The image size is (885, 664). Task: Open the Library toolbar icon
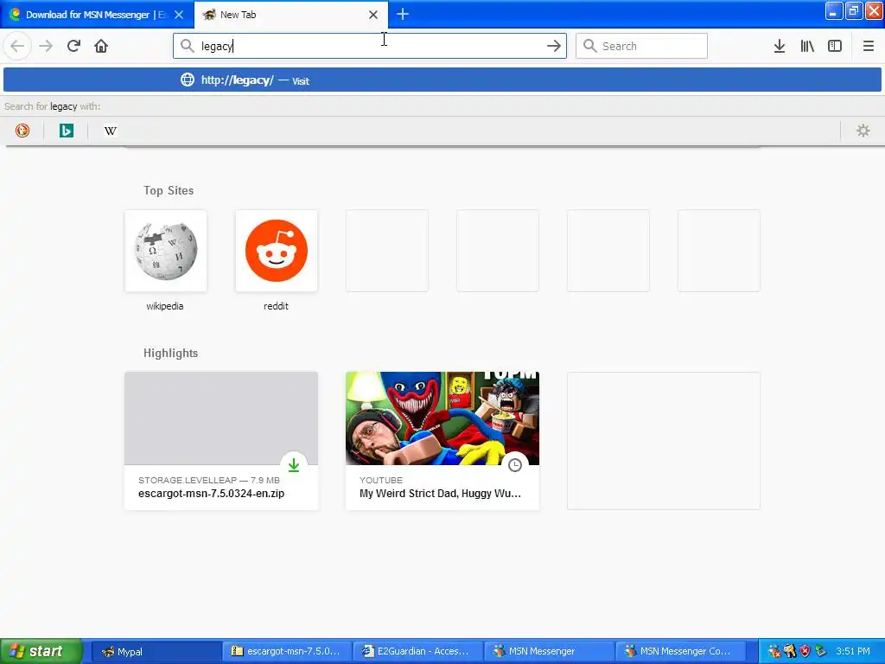(807, 46)
